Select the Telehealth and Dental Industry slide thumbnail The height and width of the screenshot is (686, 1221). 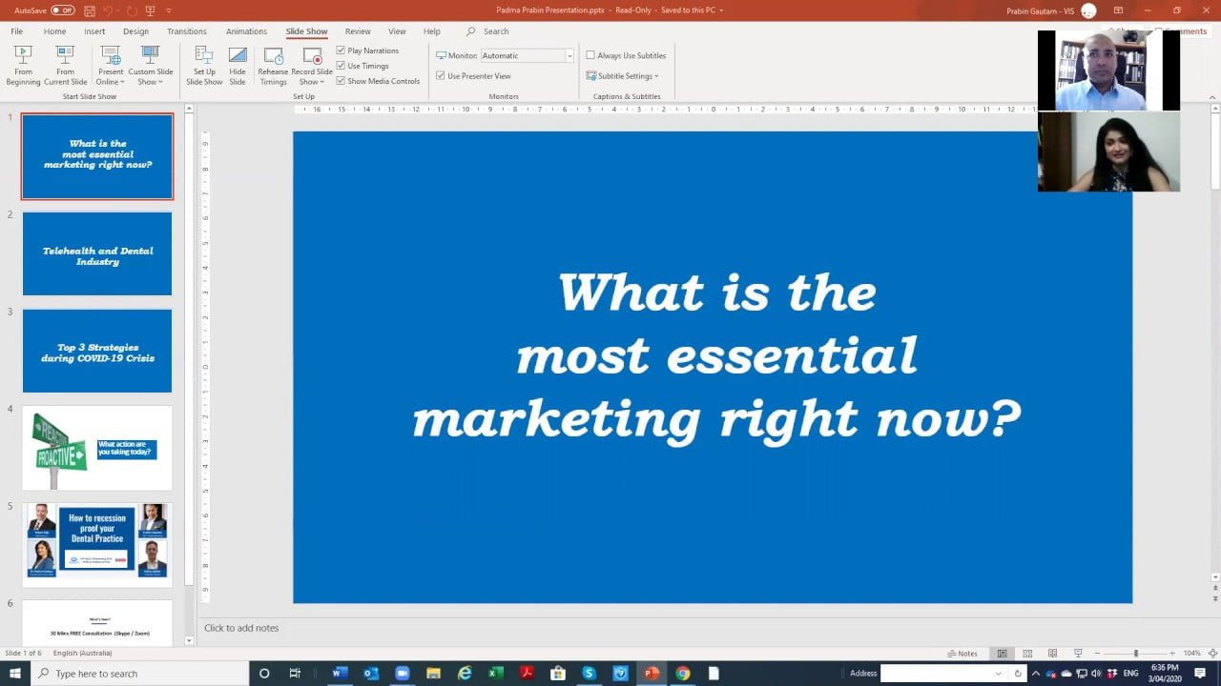click(97, 254)
